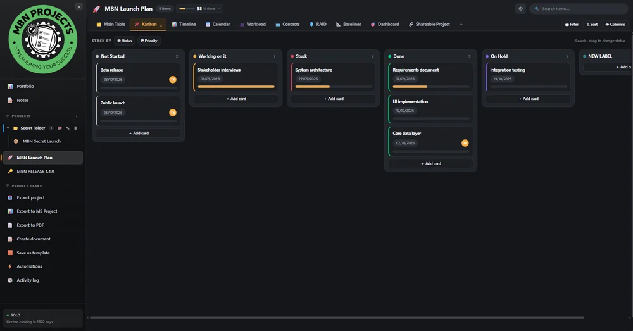
Task: Open the settings gear next to search
Action: pyautogui.click(x=520, y=8)
